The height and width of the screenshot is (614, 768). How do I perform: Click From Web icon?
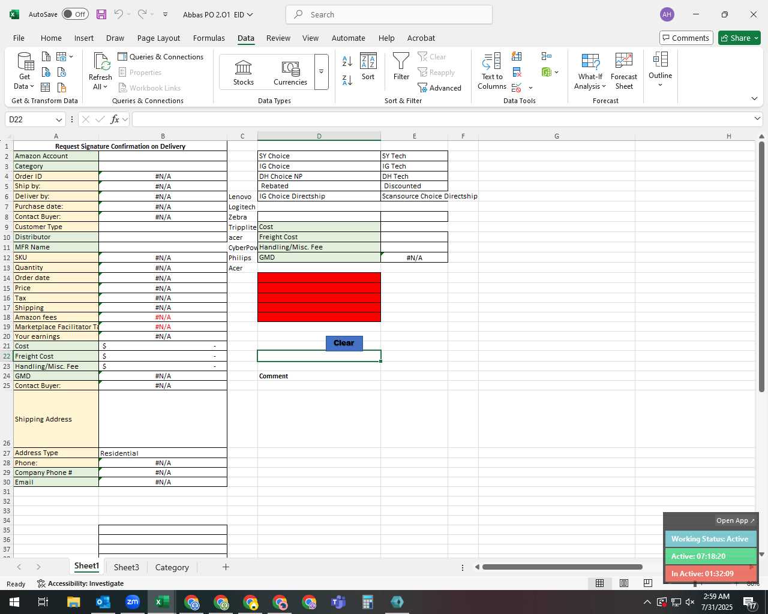[46, 72]
